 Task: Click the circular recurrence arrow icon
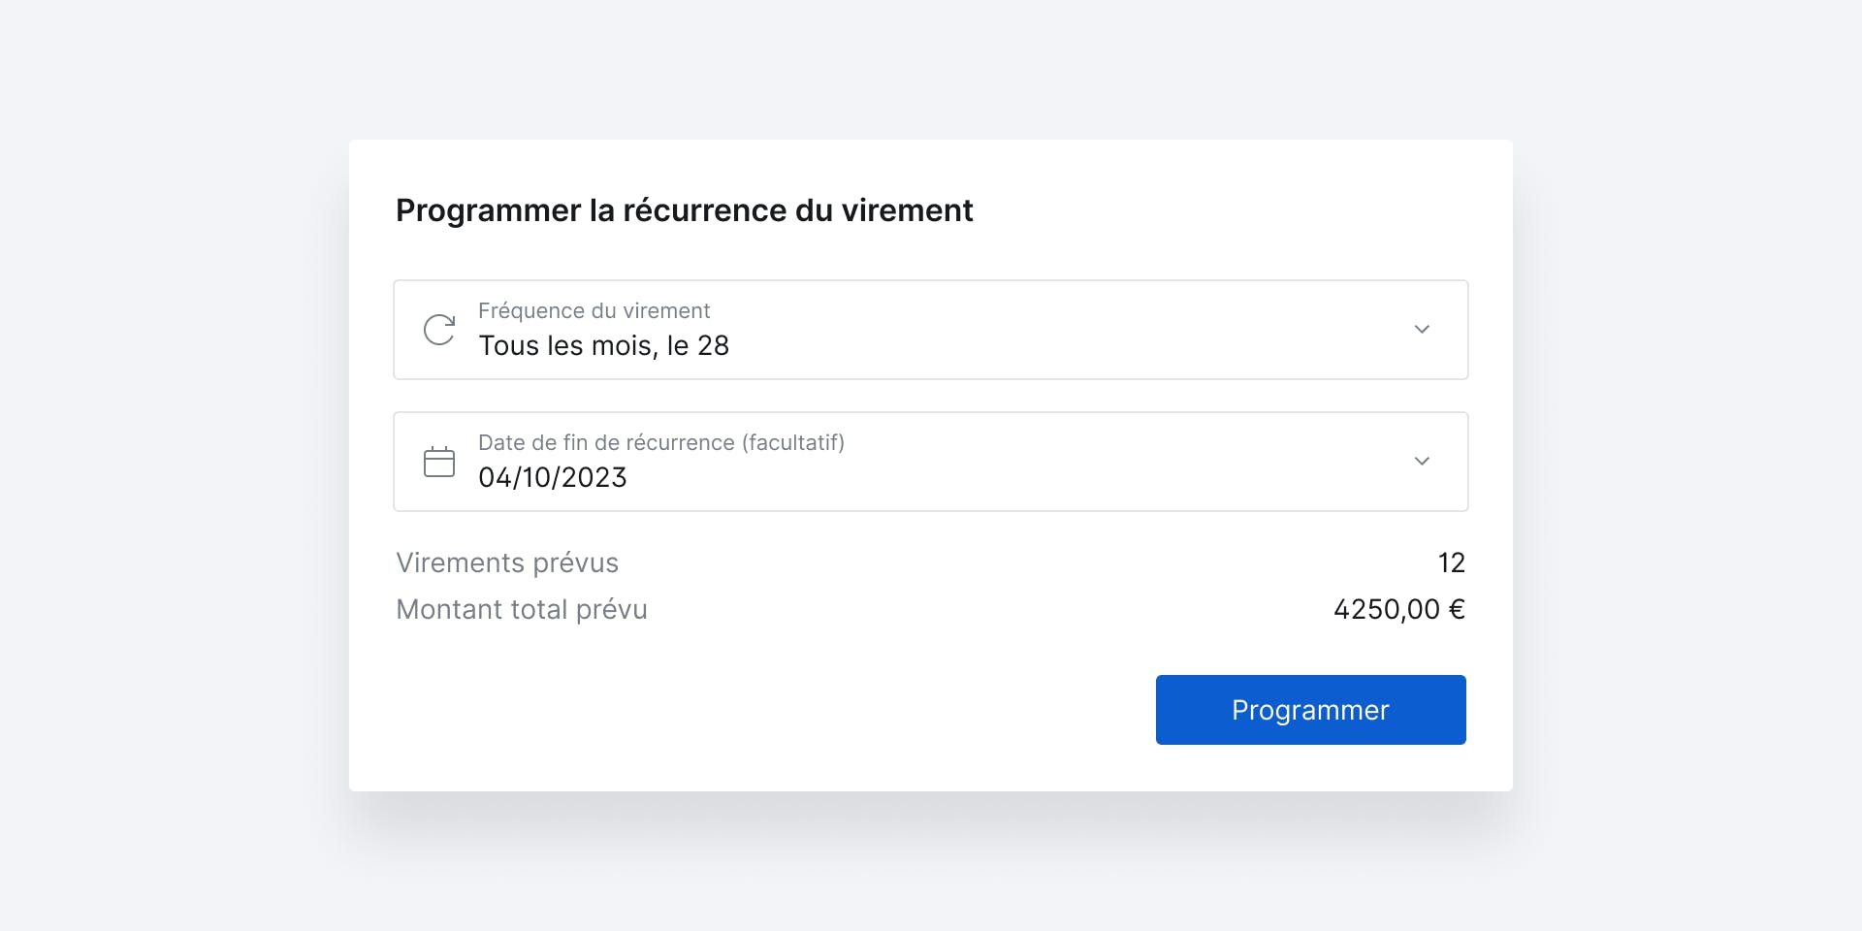pyautogui.click(x=439, y=330)
